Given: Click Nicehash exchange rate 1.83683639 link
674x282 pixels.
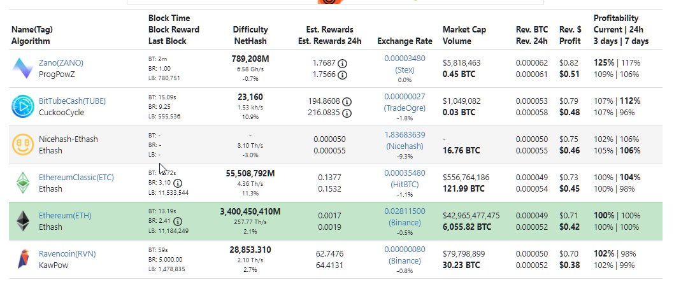Looking at the screenshot, I should tap(405, 134).
